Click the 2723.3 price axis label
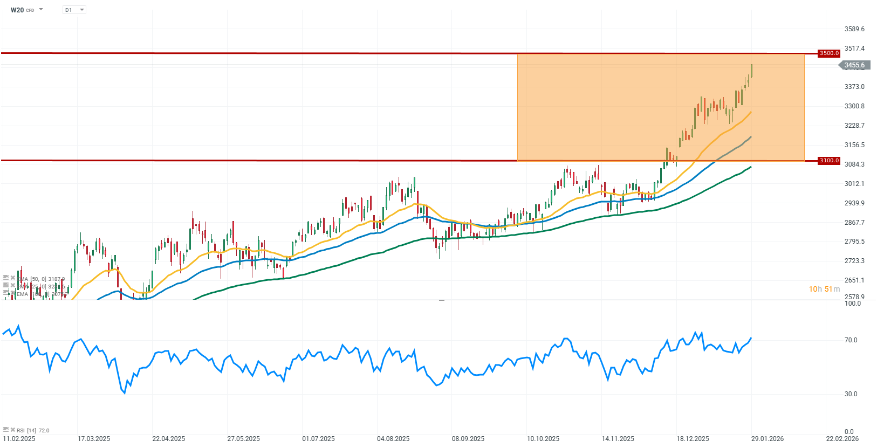This screenshot has height=448, width=877. 854,261
